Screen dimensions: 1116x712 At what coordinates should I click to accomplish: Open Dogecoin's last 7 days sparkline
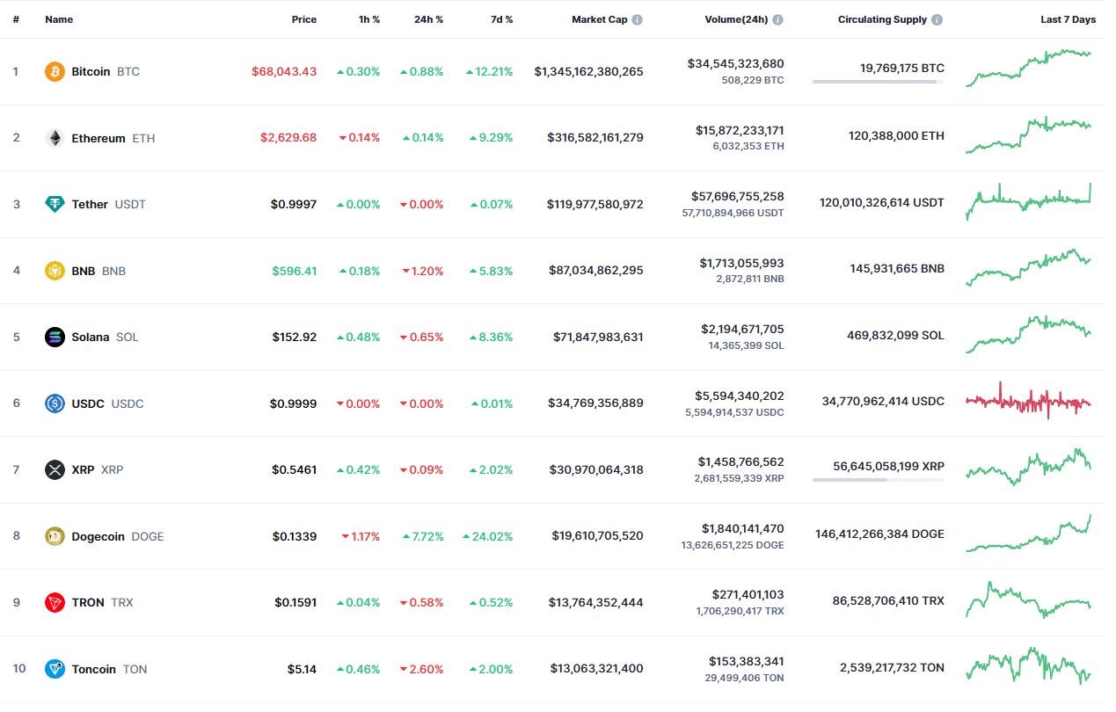(x=1029, y=534)
